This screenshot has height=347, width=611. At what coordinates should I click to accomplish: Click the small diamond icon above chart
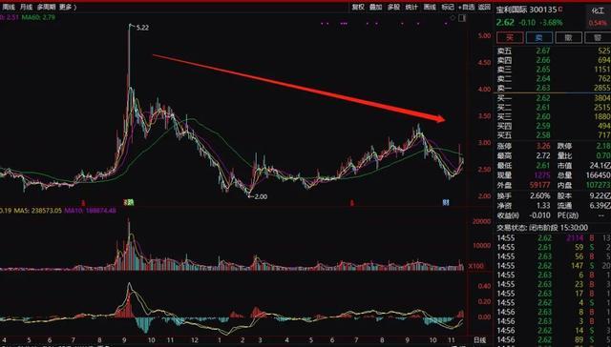(x=453, y=18)
